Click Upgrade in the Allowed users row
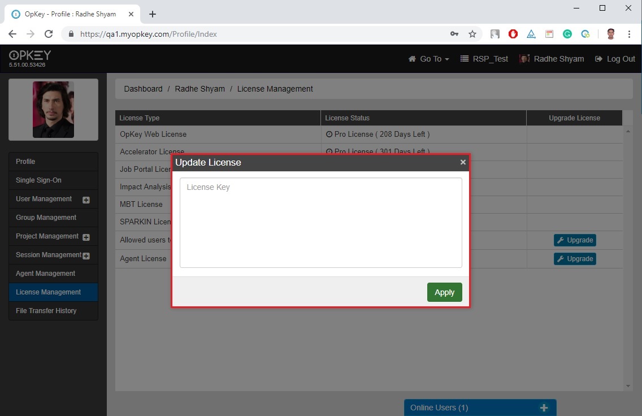This screenshot has width=642, height=416. tap(575, 240)
